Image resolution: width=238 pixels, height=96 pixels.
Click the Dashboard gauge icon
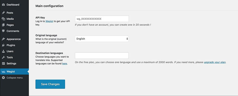(x=3, y=5)
